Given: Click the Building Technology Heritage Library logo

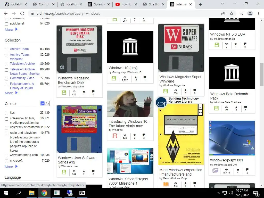Looking at the screenshot, I should click(161, 102).
